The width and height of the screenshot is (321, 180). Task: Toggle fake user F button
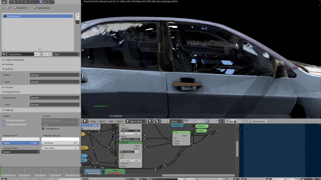[x=42, y=54]
